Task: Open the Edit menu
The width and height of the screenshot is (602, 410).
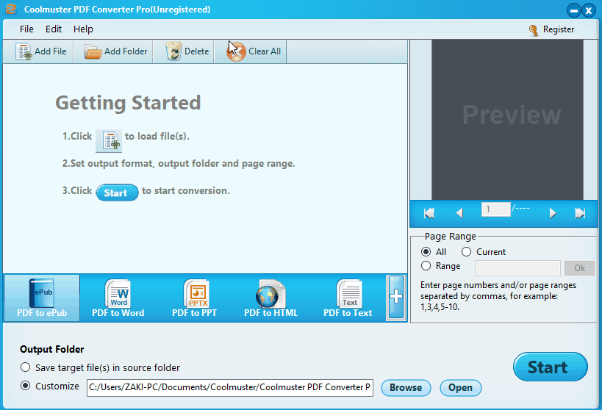Action: 54,29
